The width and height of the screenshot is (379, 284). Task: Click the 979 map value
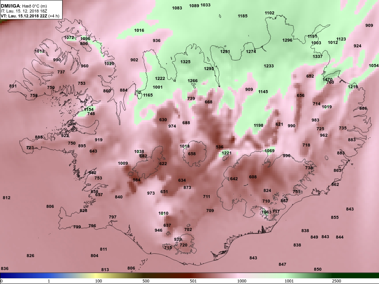[178, 240]
